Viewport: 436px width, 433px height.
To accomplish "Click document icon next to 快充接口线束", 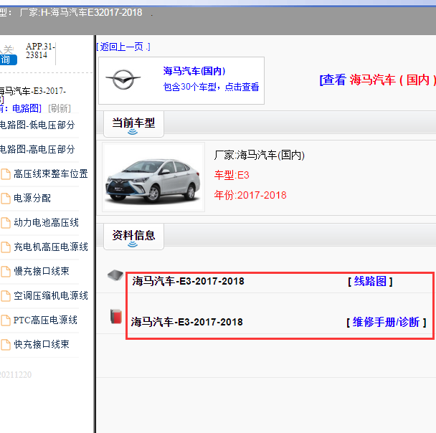I will click(x=6, y=345).
